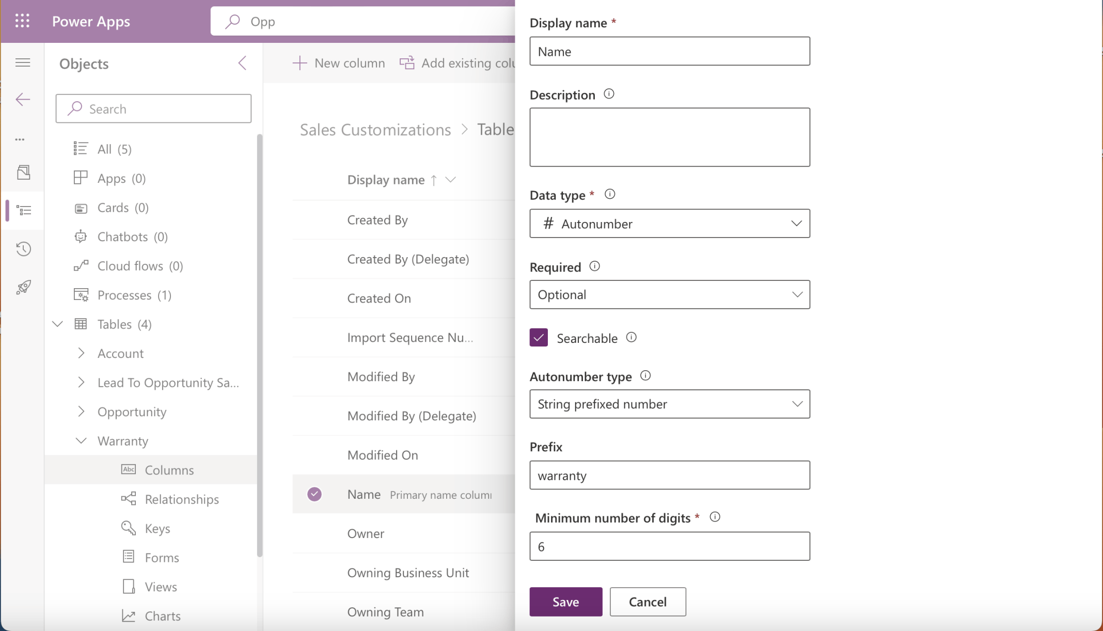Collapse the Warranty table node
Screen dimensions: 1103x631
[x=81, y=441]
